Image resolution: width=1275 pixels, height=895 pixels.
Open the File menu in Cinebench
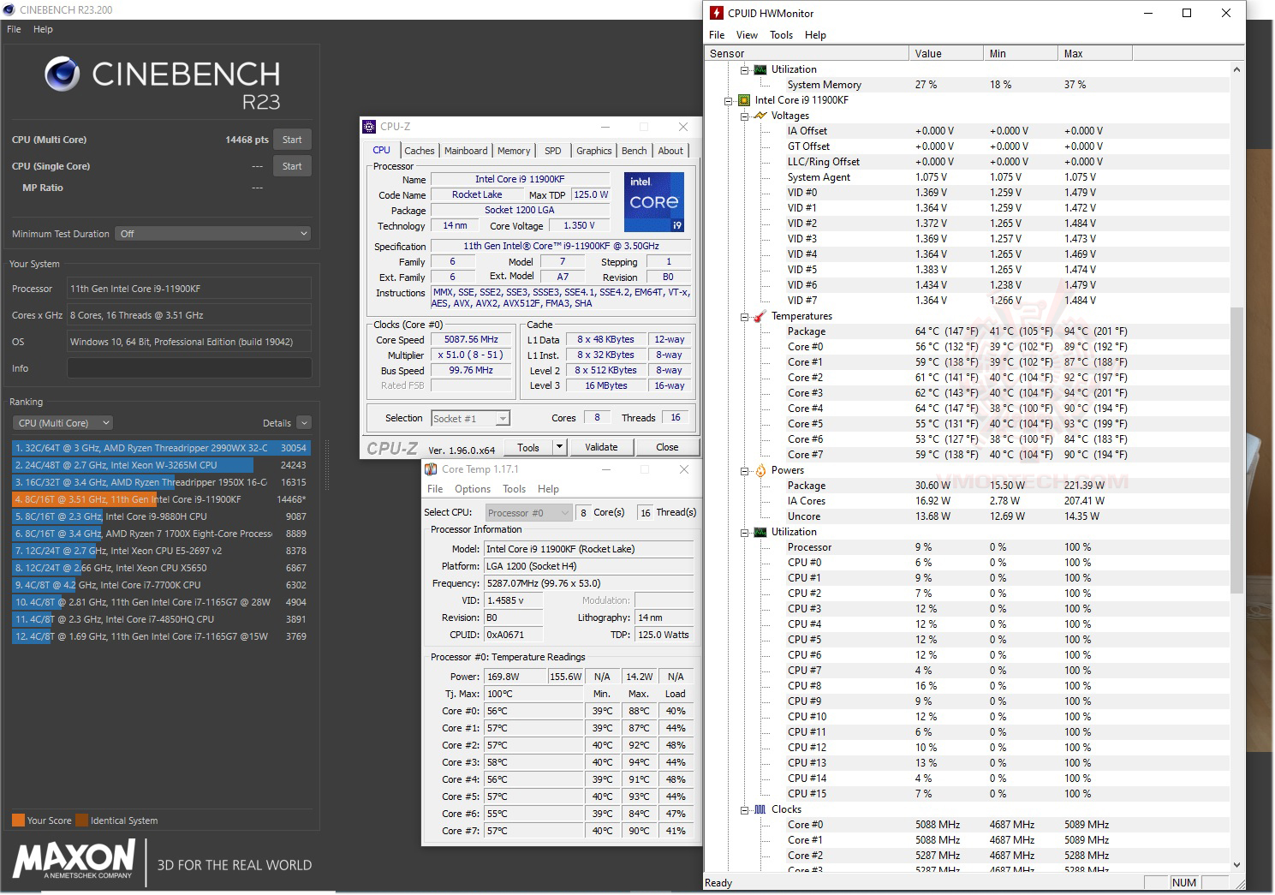tap(14, 29)
